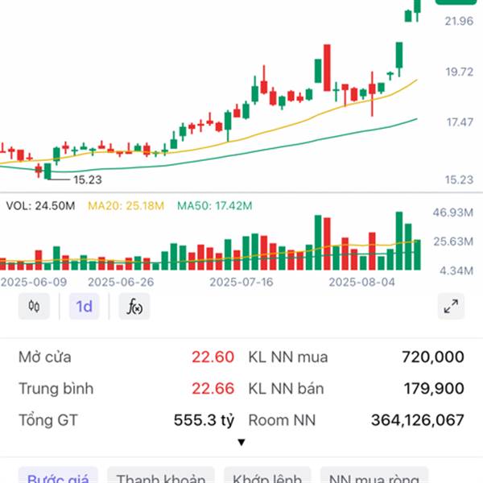The image size is (483, 483).
Task: Click the KL NN mua value 720,000
Action: 433,357
